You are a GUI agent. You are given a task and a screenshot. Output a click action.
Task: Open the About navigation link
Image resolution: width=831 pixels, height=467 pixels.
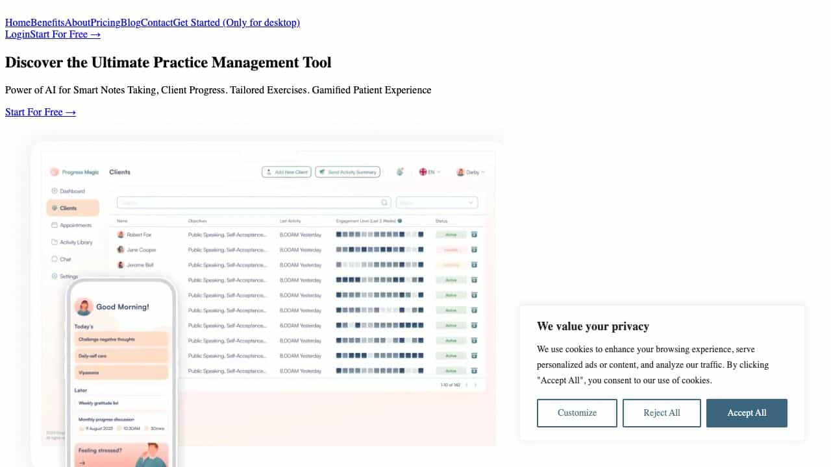(x=77, y=23)
